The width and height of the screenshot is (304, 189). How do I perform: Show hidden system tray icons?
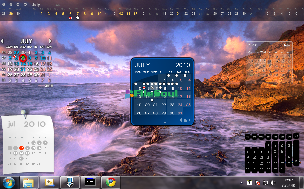242,183
